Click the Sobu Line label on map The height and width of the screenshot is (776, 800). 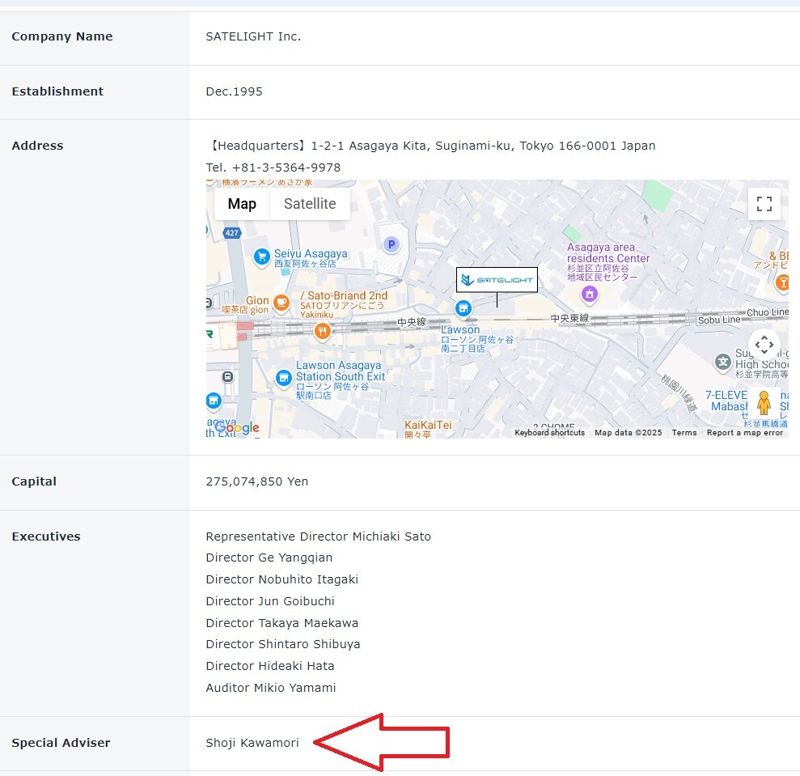pyautogui.click(x=719, y=320)
